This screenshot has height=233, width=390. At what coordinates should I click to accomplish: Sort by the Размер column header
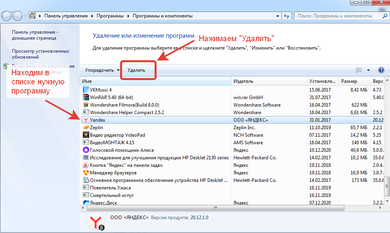point(354,81)
